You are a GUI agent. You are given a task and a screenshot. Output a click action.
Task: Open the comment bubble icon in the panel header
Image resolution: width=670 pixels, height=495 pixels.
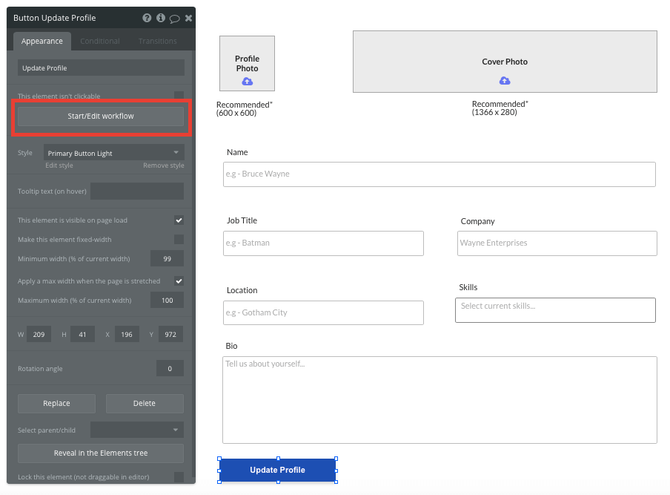[175, 18]
